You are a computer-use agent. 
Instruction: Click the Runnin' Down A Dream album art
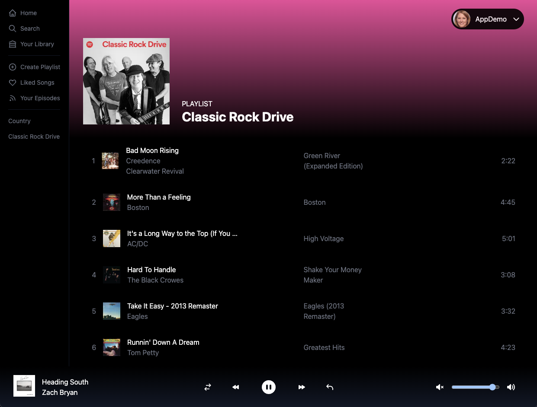pyautogui.click(x=112, y=347)
